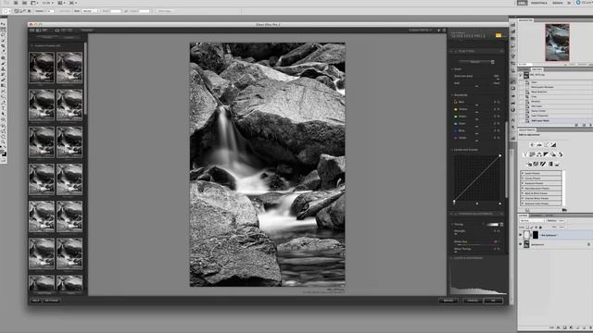Open the Toning preset dropdown in Silver Efex
593x333 pixels.
coord(501,224)
